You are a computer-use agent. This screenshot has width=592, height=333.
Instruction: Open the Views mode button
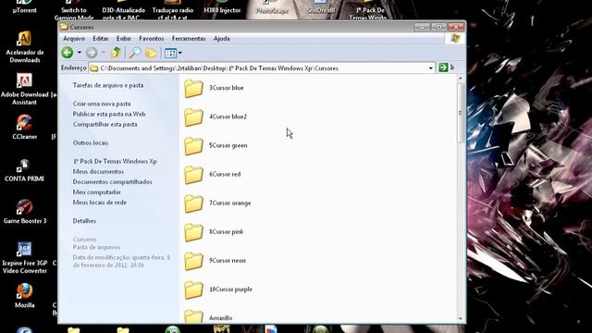[x=170, y=54]
